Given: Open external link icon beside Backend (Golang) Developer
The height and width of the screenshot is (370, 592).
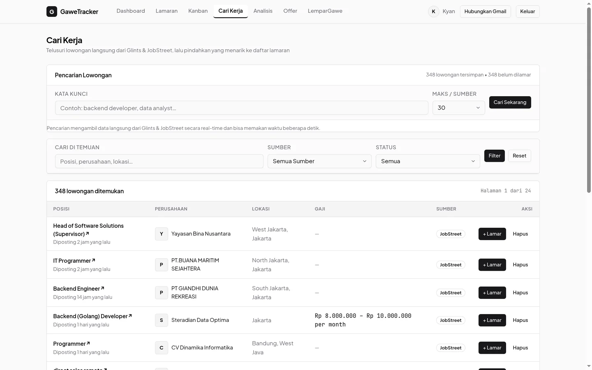Looking at the screenshot, I should coord(130,316).
